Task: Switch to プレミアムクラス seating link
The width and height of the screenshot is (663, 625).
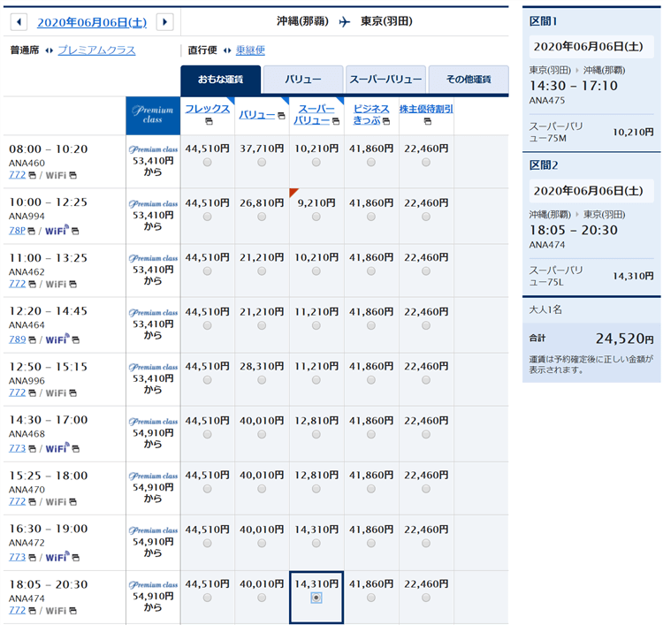Action: coord(96,50)
